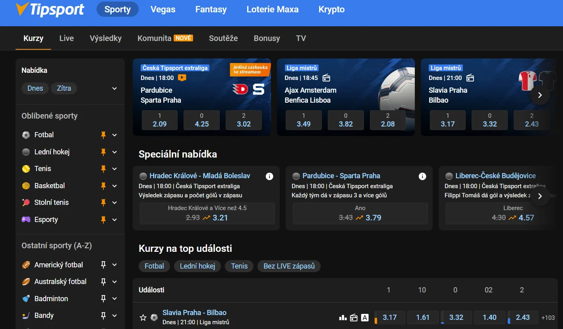Switch to the Live tab

(66, 38)
